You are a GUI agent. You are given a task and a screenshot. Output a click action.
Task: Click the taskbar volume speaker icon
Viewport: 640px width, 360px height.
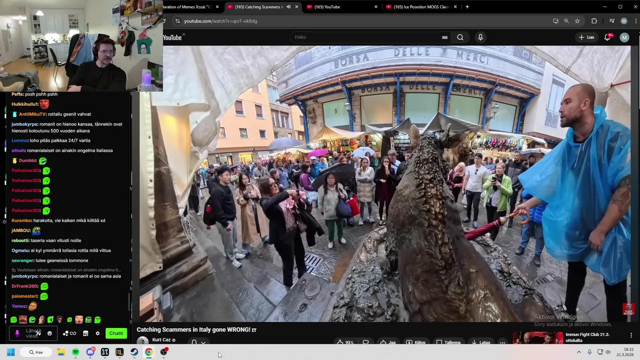pos(608,352)
